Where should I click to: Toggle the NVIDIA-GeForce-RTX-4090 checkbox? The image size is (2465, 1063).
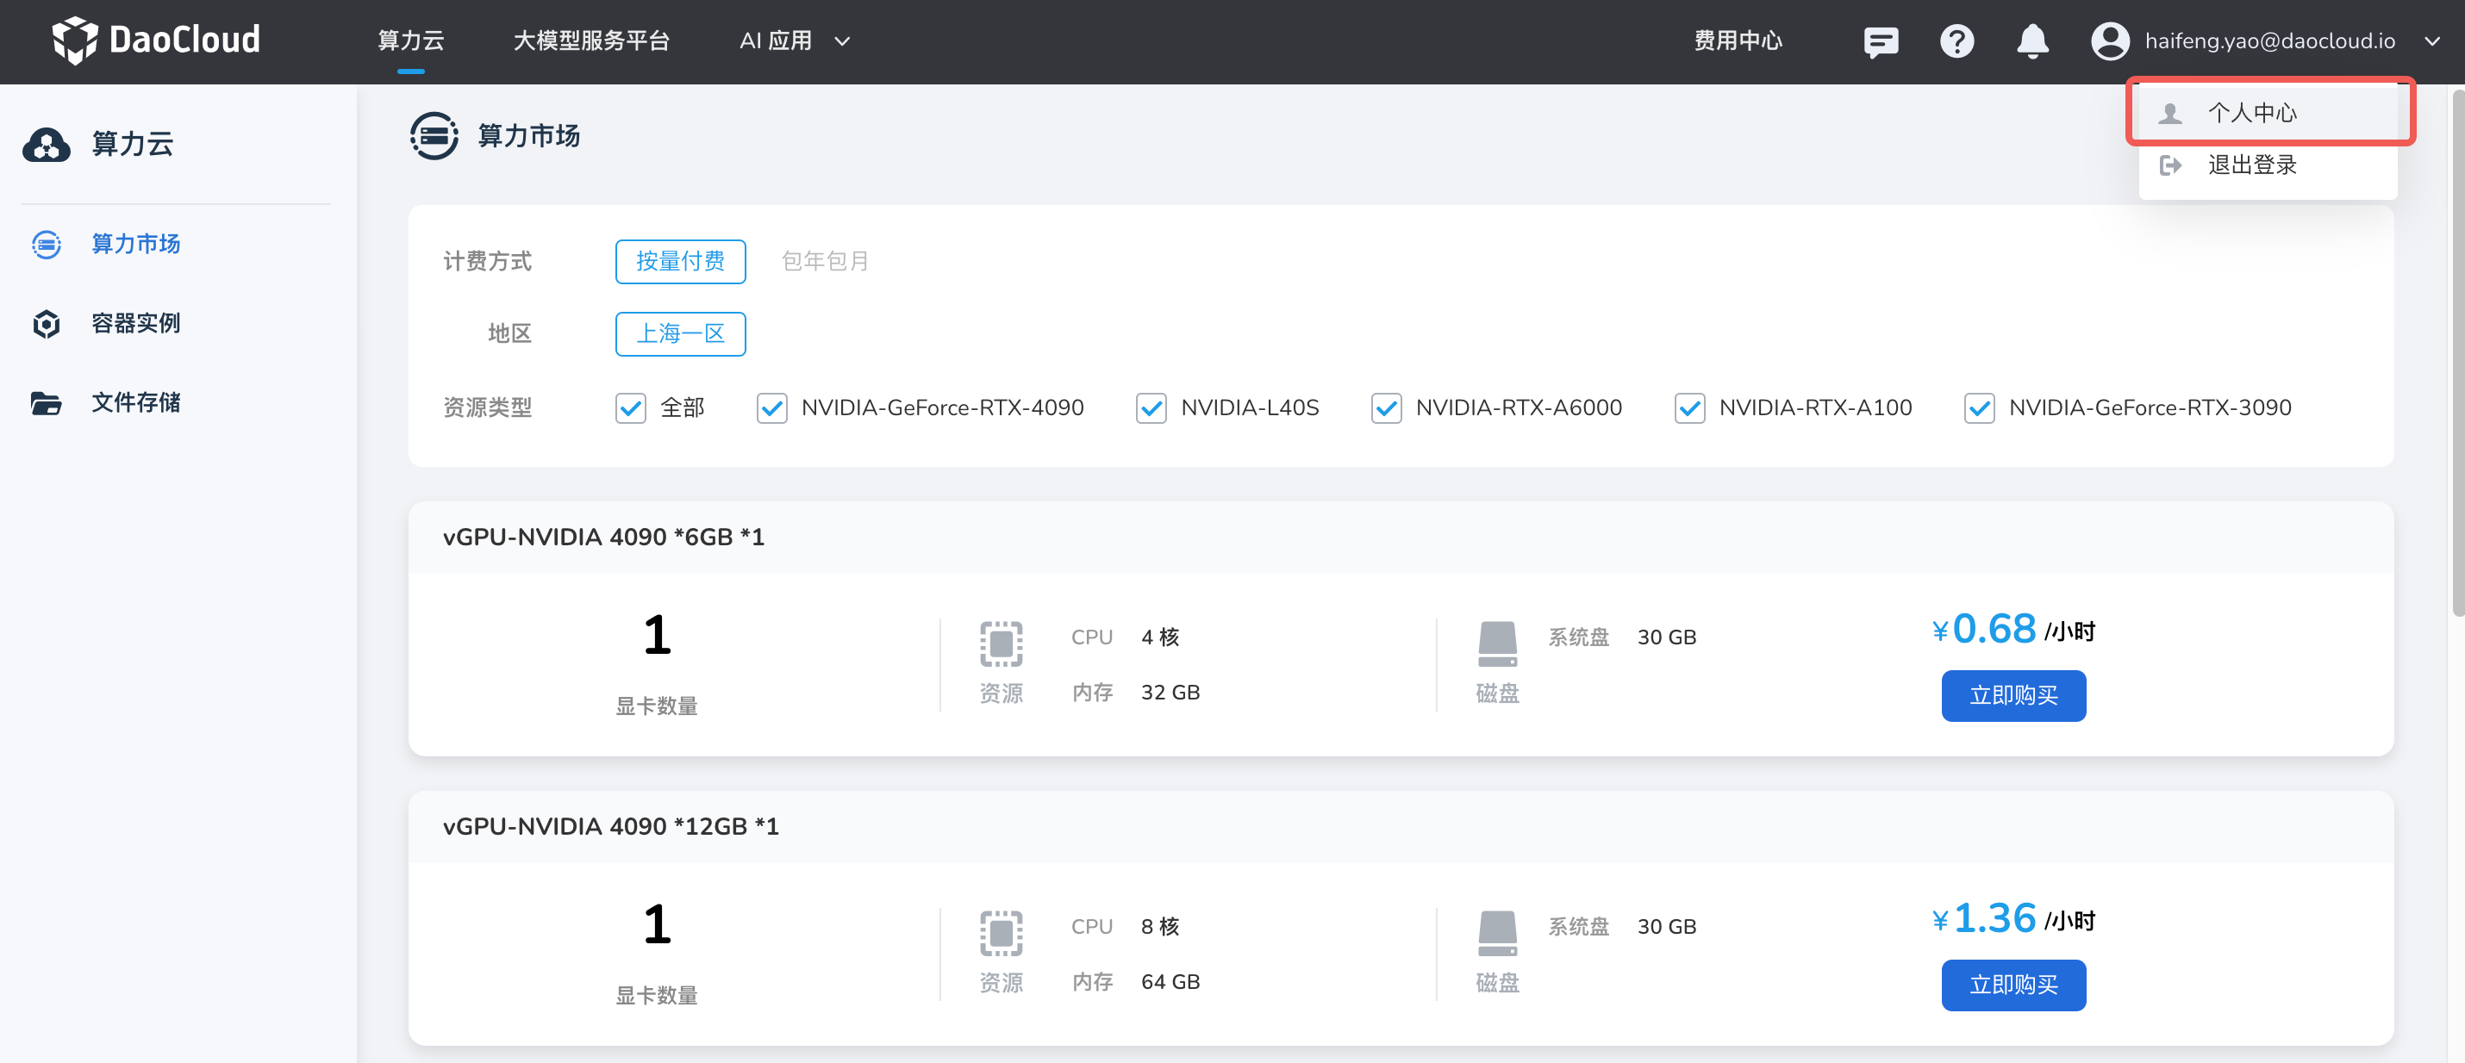point(771,408)
